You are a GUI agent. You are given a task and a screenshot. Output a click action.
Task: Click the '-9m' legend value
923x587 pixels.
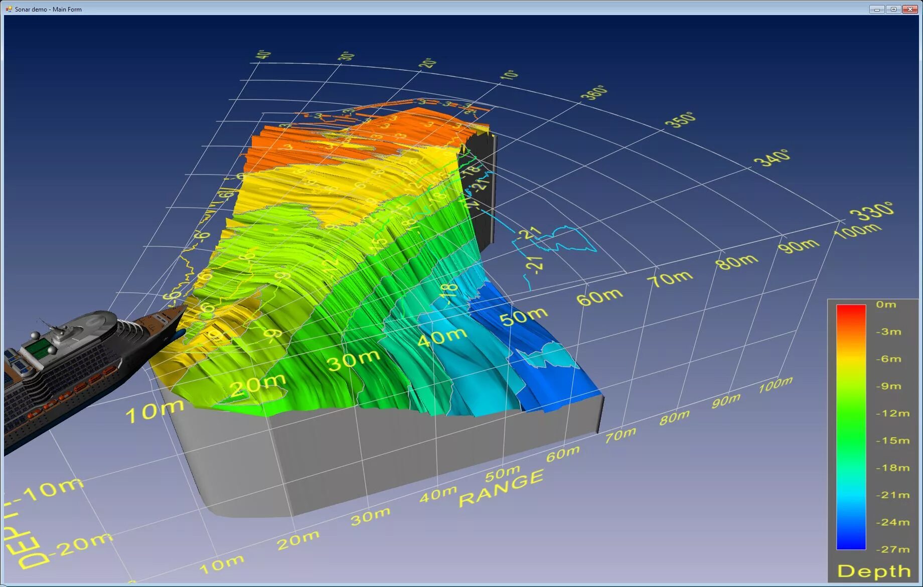point(888,386)
